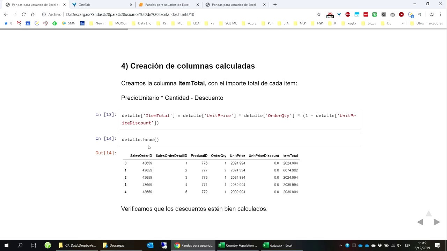Click heading Creación de columnas calculadas
This screenshot has height=251, width=447.
pos(188,66)
